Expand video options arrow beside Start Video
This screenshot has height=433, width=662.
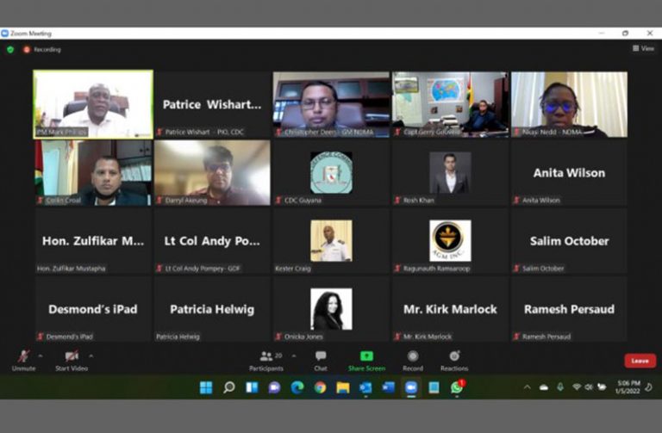click(91, 356)
